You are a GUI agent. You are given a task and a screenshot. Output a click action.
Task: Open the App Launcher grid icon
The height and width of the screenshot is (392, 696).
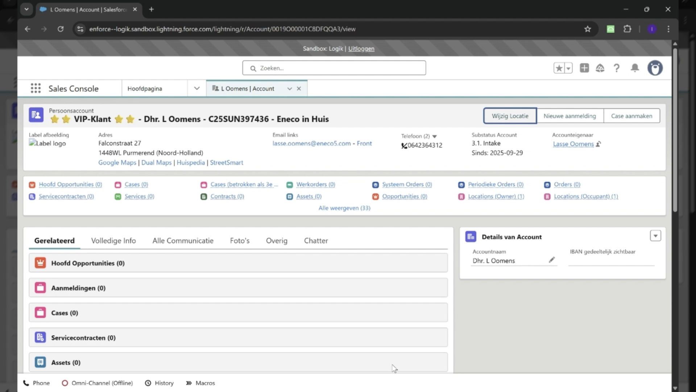coord(36,88)
